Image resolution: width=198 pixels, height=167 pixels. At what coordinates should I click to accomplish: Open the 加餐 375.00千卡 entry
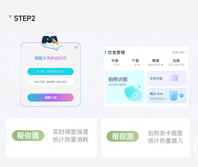pos(176,62)
